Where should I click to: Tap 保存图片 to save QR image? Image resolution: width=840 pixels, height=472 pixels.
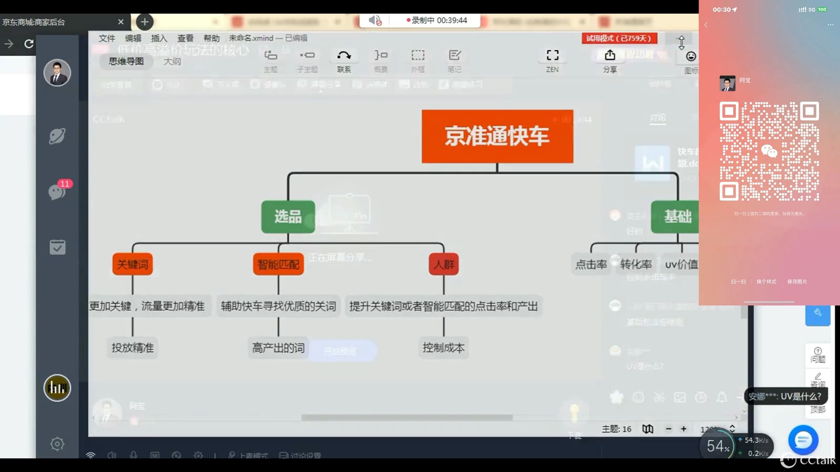[797, 282]
